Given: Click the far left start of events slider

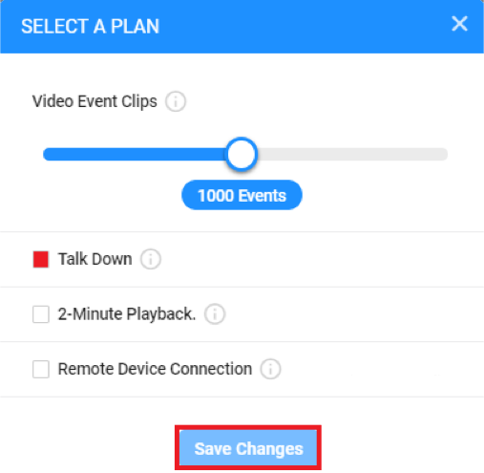Looking at the screenshot, I should (47, 154).
